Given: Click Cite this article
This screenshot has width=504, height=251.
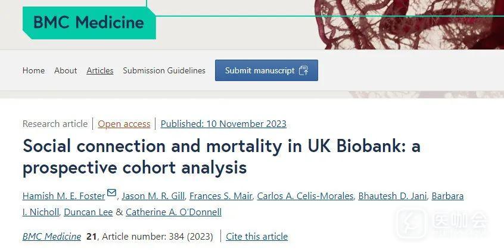Looking at the screenshot, I should (x=257, y=237).
